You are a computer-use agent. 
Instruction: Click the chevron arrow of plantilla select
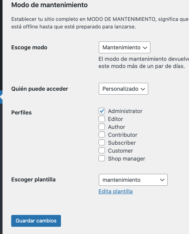click(162, 180)
